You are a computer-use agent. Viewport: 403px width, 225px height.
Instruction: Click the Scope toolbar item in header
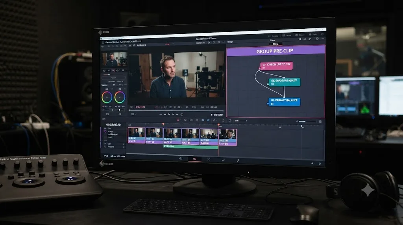pyautogui.click(x=287, y=35)
